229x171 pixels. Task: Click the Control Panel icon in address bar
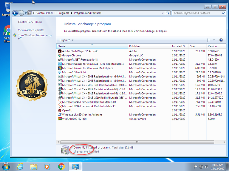pyautogui.click(x=30, y=13)
